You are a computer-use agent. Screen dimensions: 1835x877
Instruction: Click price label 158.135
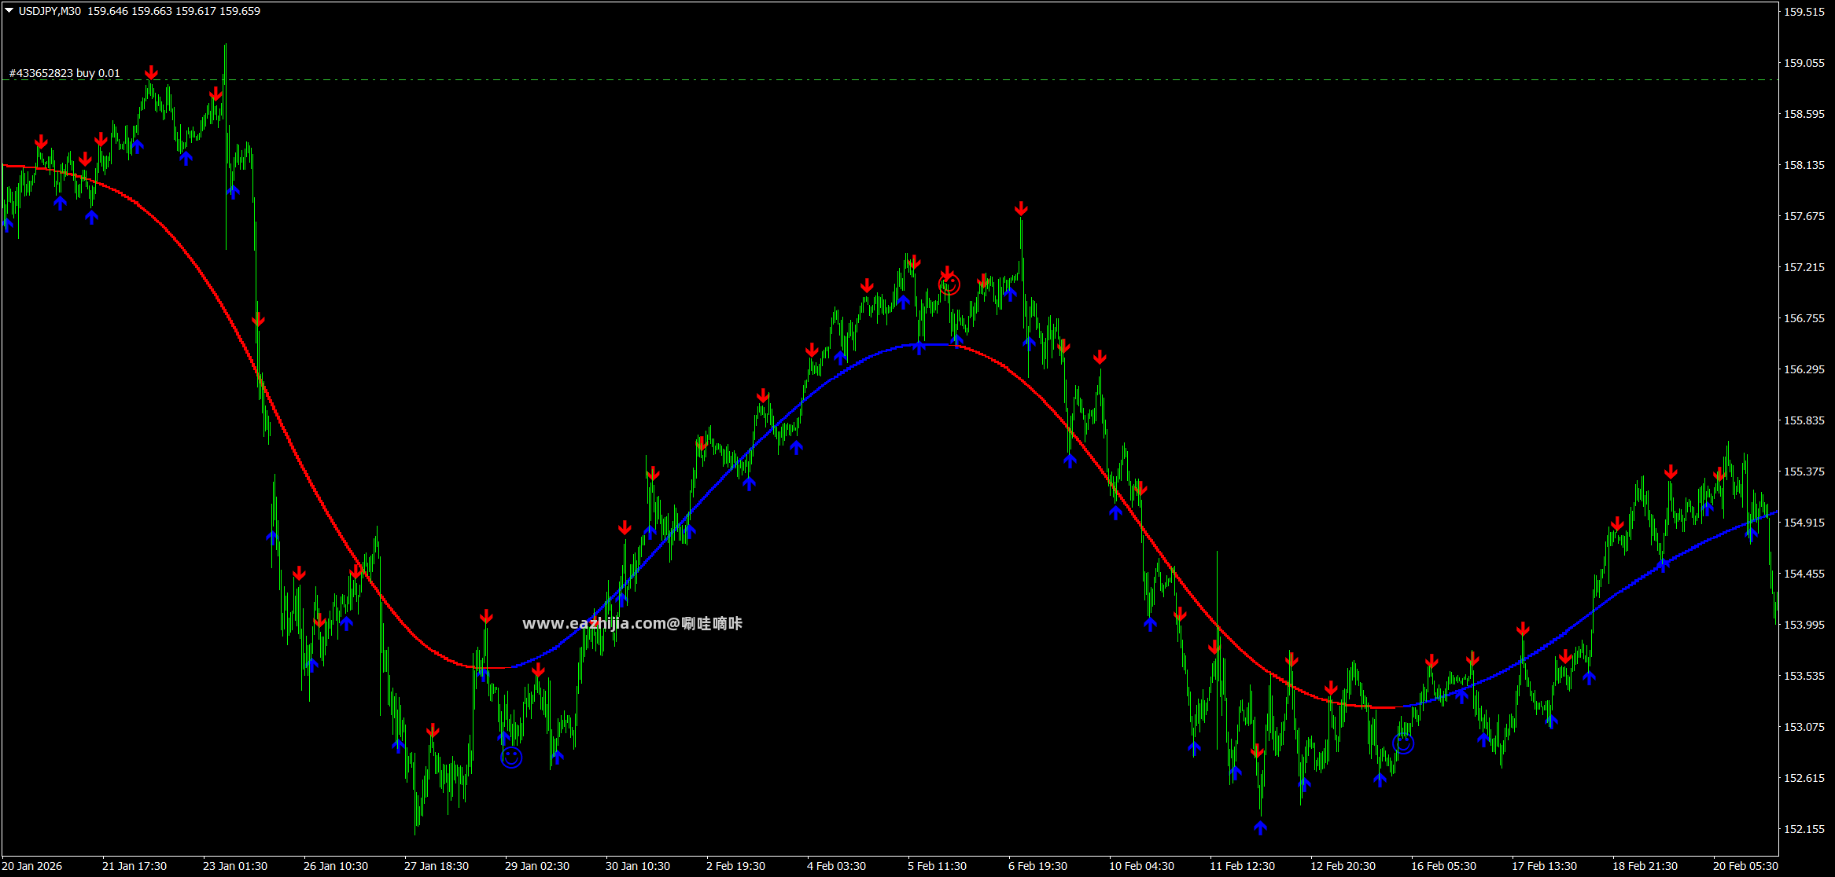1804,165
